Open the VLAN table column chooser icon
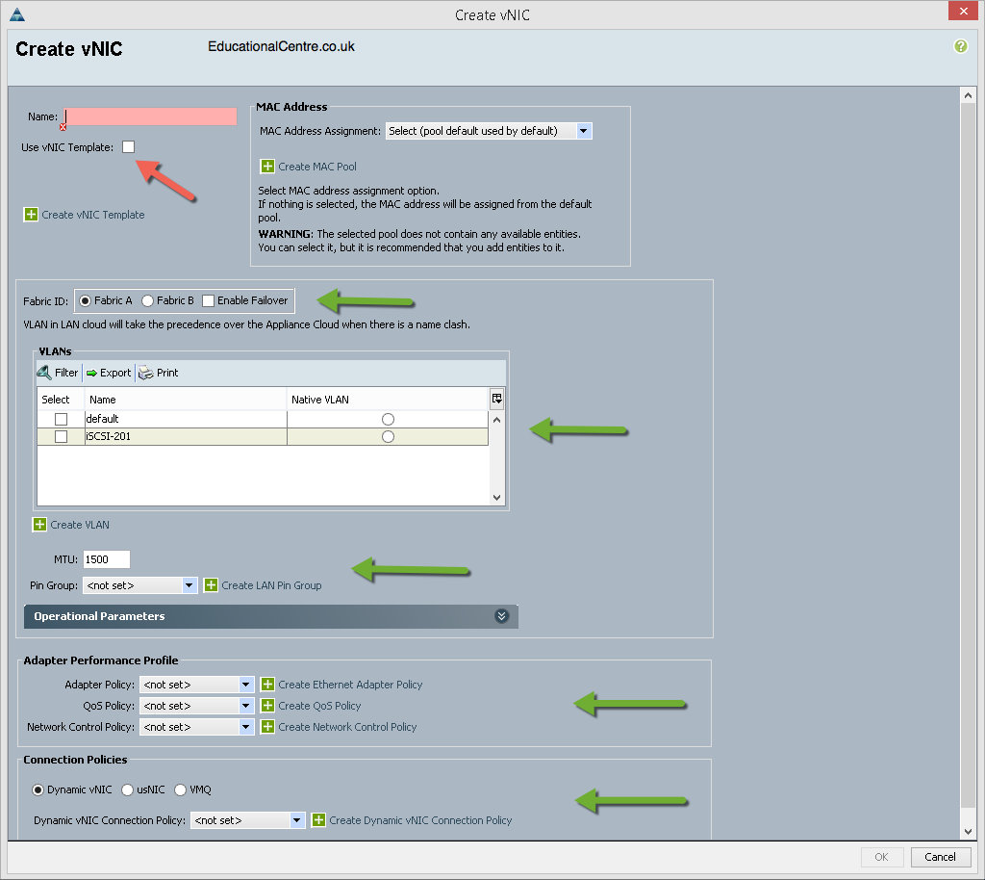This screenshot has width=985, height=880. pos(497,399)
